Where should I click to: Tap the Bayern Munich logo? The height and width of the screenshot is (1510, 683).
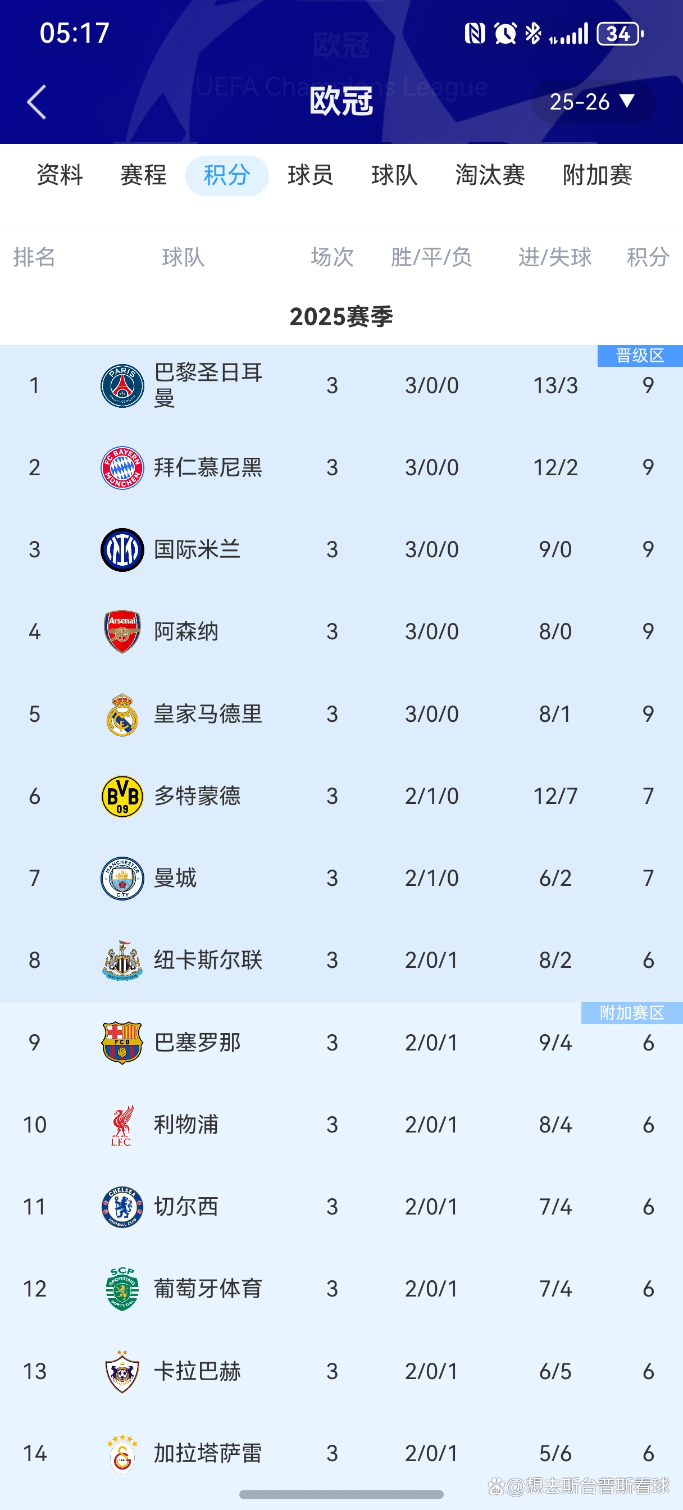pyautogui.click(x=122, y=468)
